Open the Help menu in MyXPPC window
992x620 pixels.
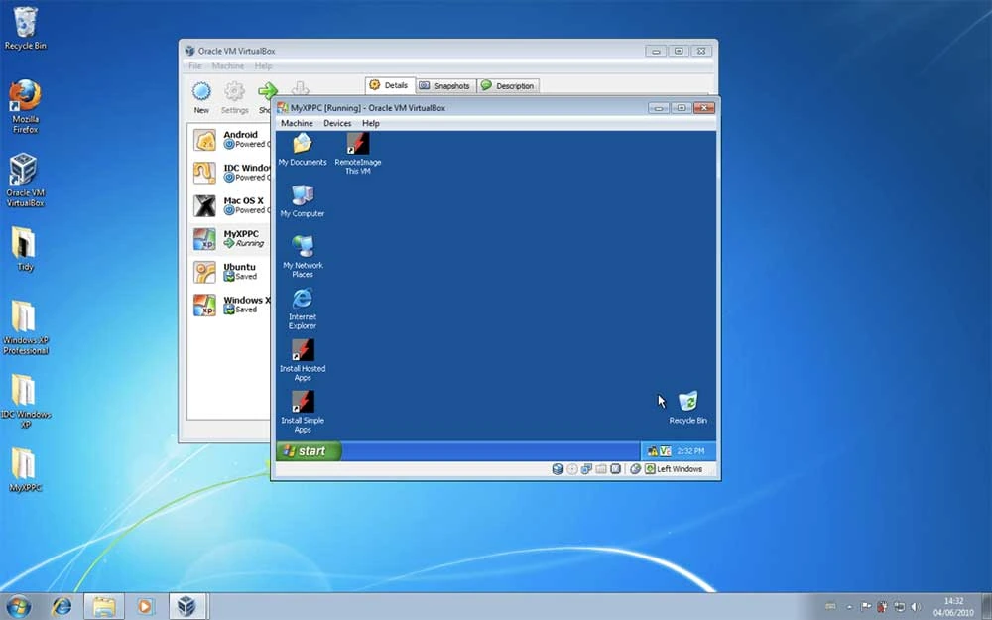click(371, 123)
